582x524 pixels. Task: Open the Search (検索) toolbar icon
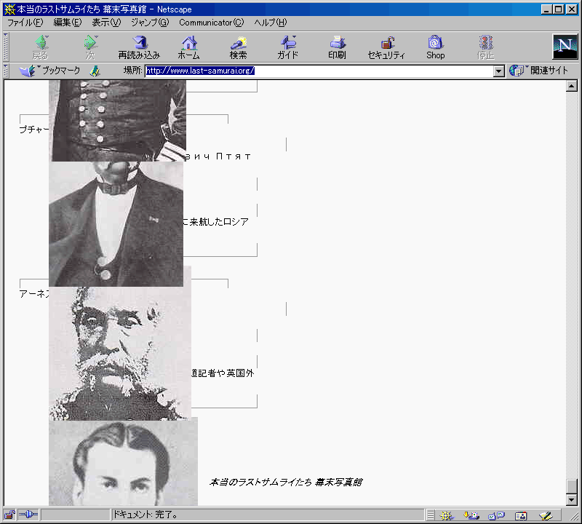click(x=238, y=47)
